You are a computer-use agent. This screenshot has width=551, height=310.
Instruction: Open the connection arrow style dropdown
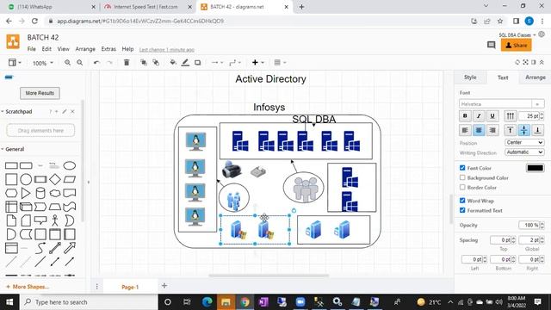(x=217, y=63)
